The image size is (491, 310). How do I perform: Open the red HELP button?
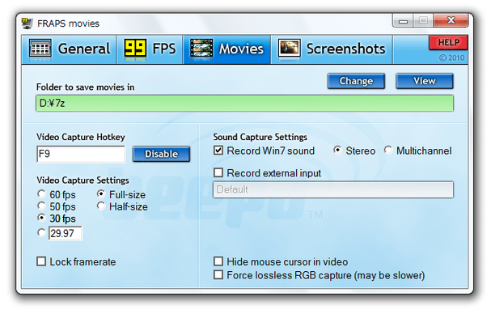448,43
